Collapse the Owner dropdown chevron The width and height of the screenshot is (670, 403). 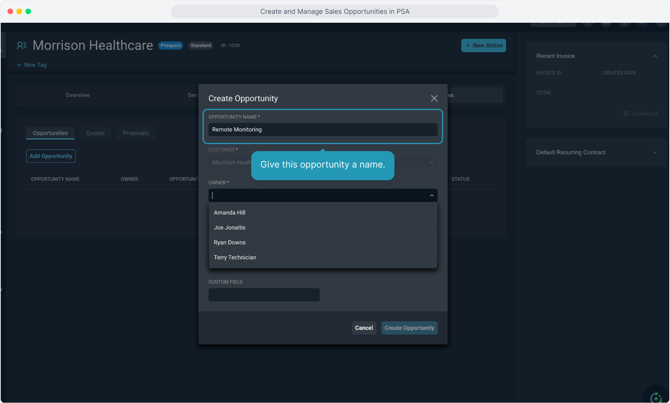432,196
